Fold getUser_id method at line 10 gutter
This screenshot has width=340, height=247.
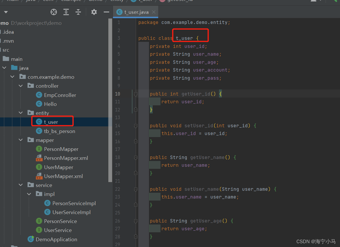pos(136,94)
